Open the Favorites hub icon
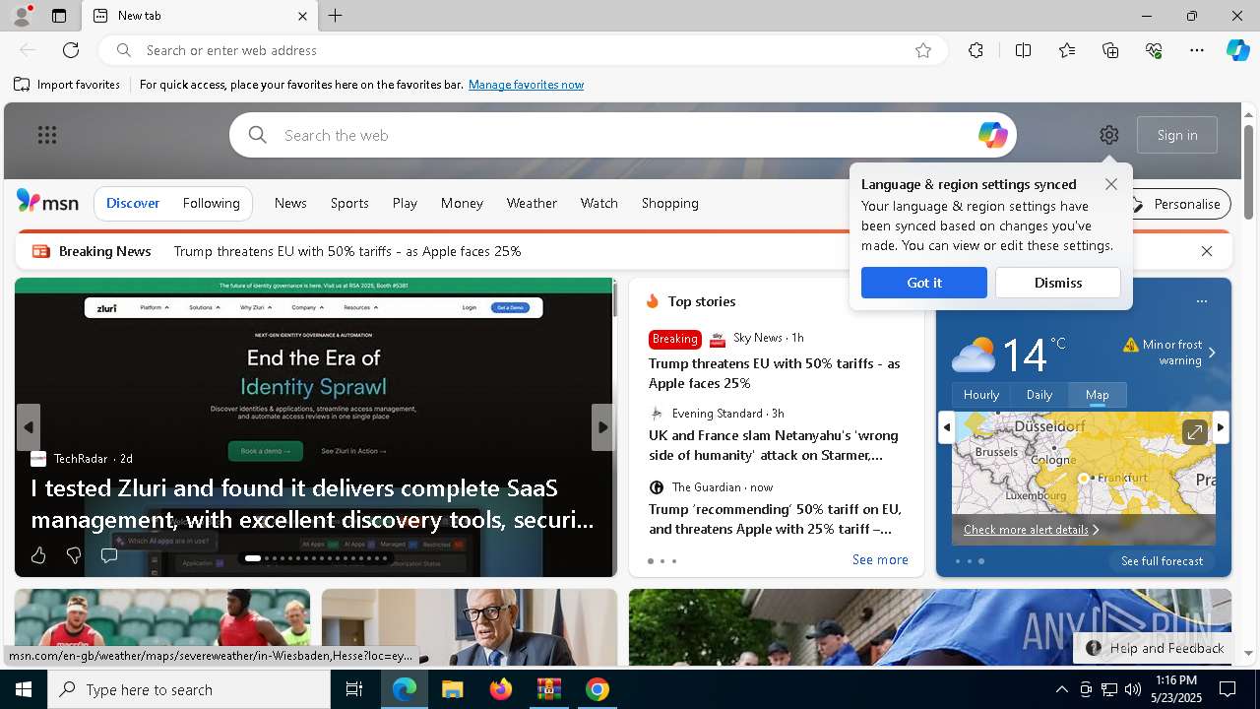This screenshot has height=709, width=1260. point(1067,50)
